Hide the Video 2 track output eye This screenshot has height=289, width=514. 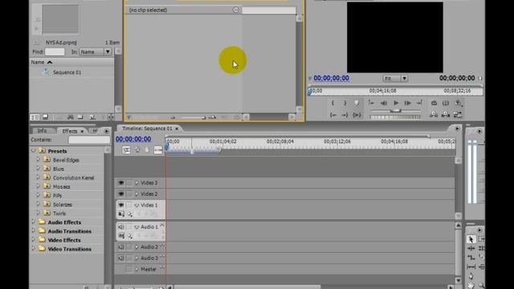click(x=121, y=194)
